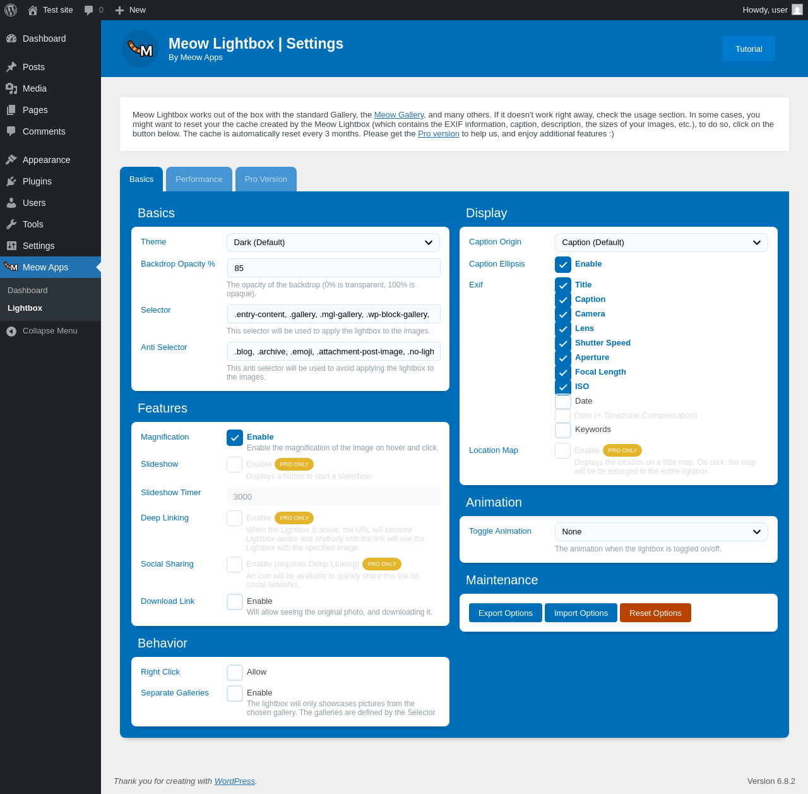Open the Test site home icon
Screen dimensions: 808x794
pos(33,10)
